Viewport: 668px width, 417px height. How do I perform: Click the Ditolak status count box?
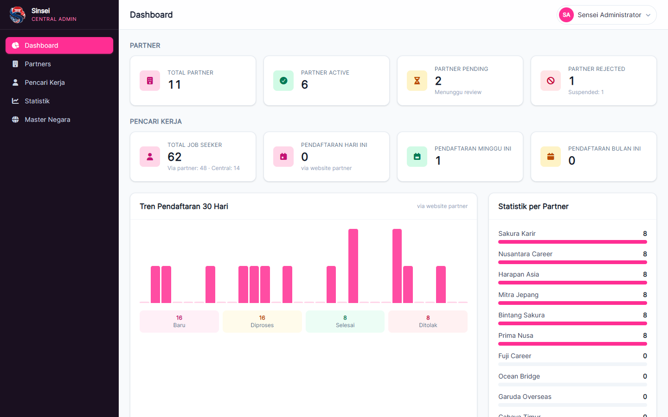point(428,322)
